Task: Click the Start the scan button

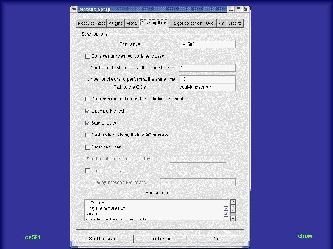Action: tap(103, 239)
